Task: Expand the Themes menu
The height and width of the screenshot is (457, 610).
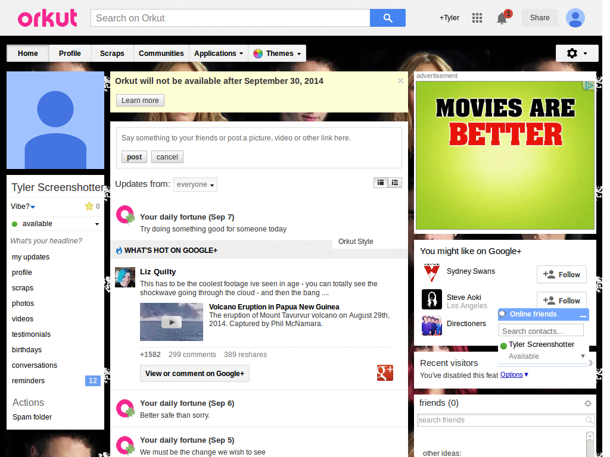Action: coord(277,53)
